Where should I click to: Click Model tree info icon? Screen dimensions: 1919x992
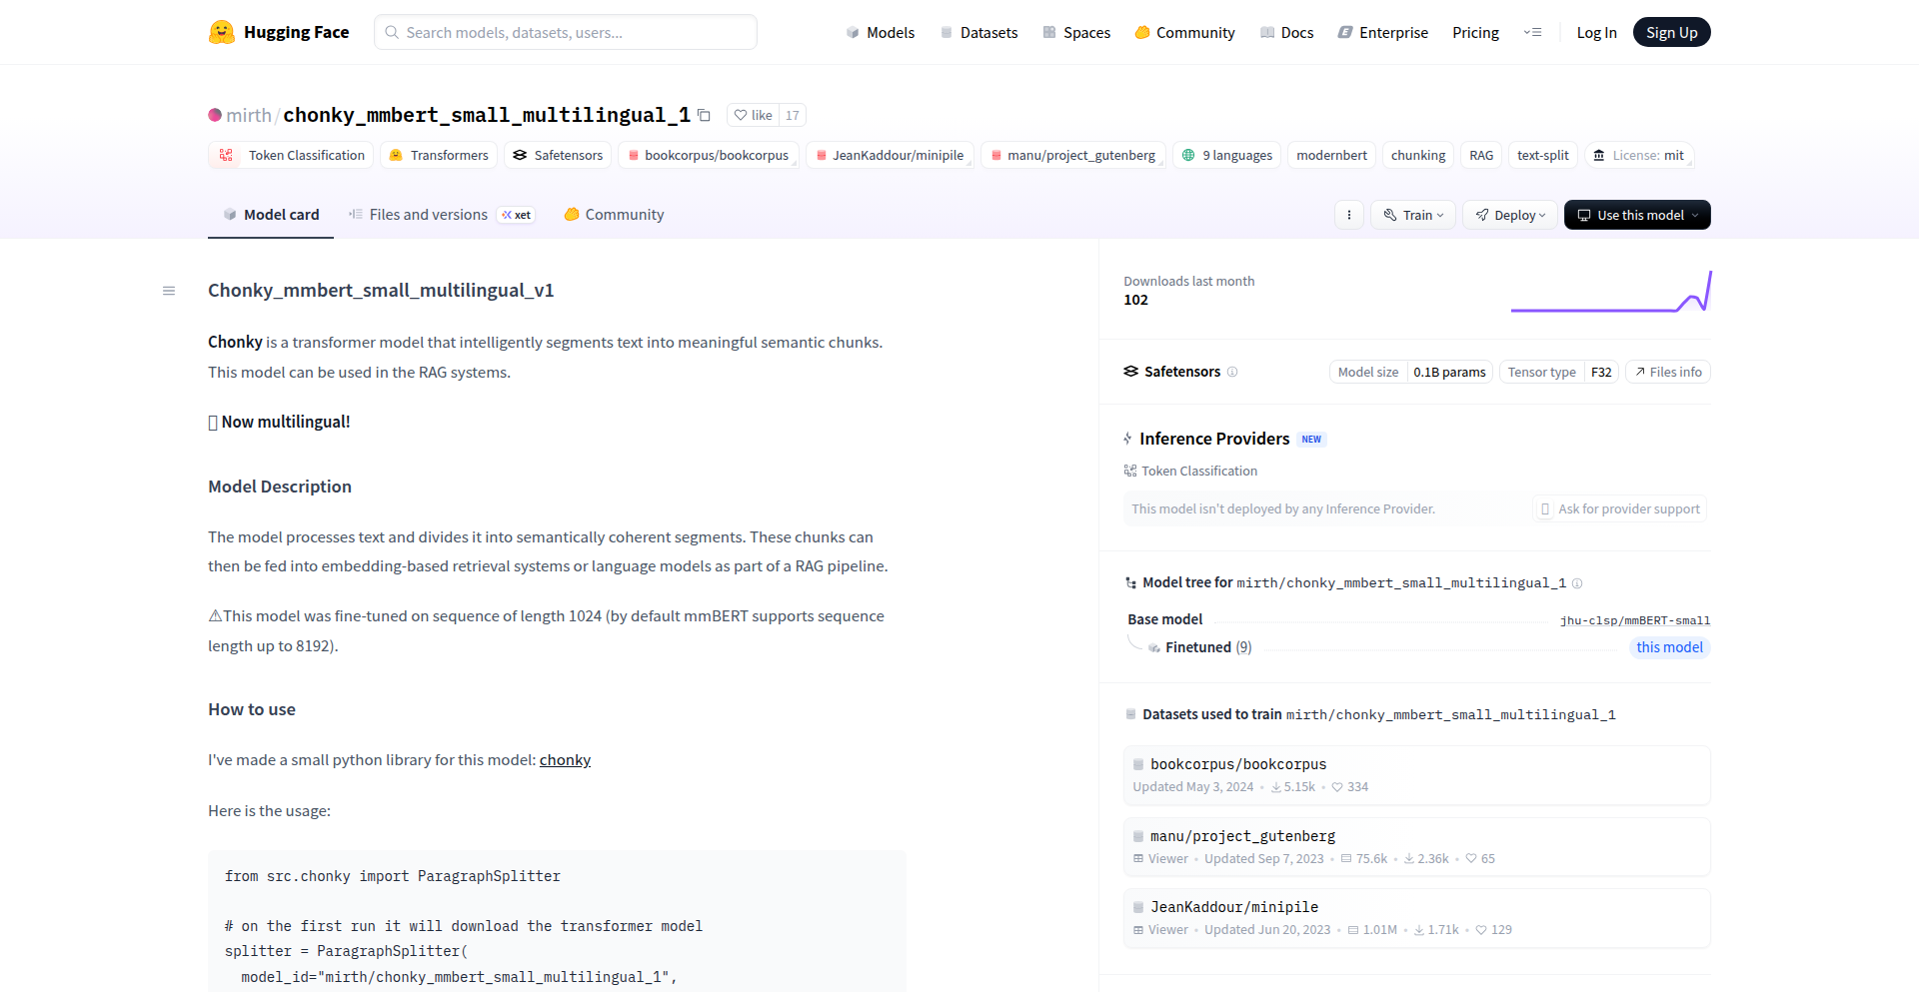pos(1577,583)
